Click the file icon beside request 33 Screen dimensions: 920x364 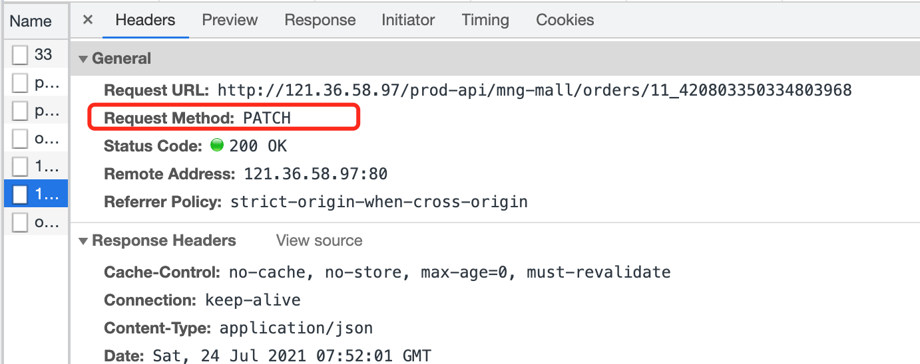21,54
